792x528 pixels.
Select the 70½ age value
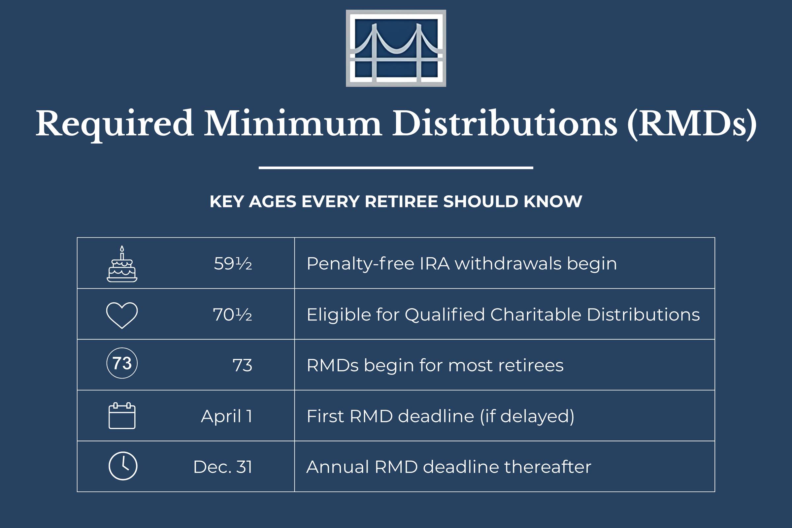pyautogui.click(x=233, y=314)
